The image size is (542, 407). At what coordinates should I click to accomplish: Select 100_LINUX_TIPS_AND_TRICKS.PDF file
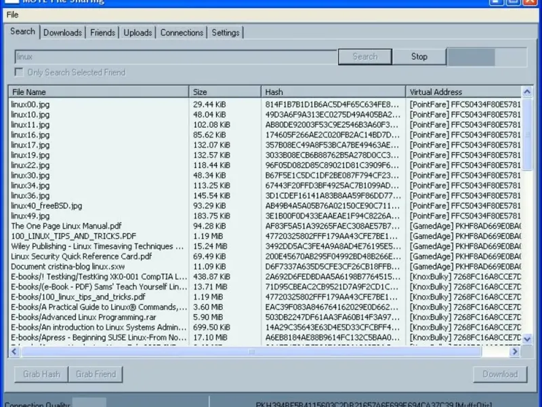(265, 236)
